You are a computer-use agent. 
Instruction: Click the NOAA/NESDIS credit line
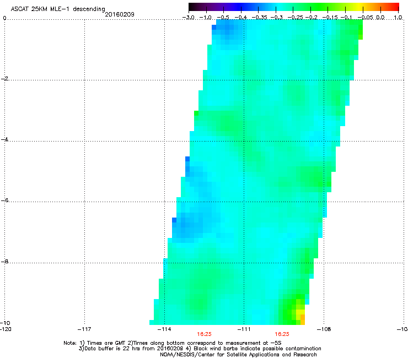tap(238, 355)
